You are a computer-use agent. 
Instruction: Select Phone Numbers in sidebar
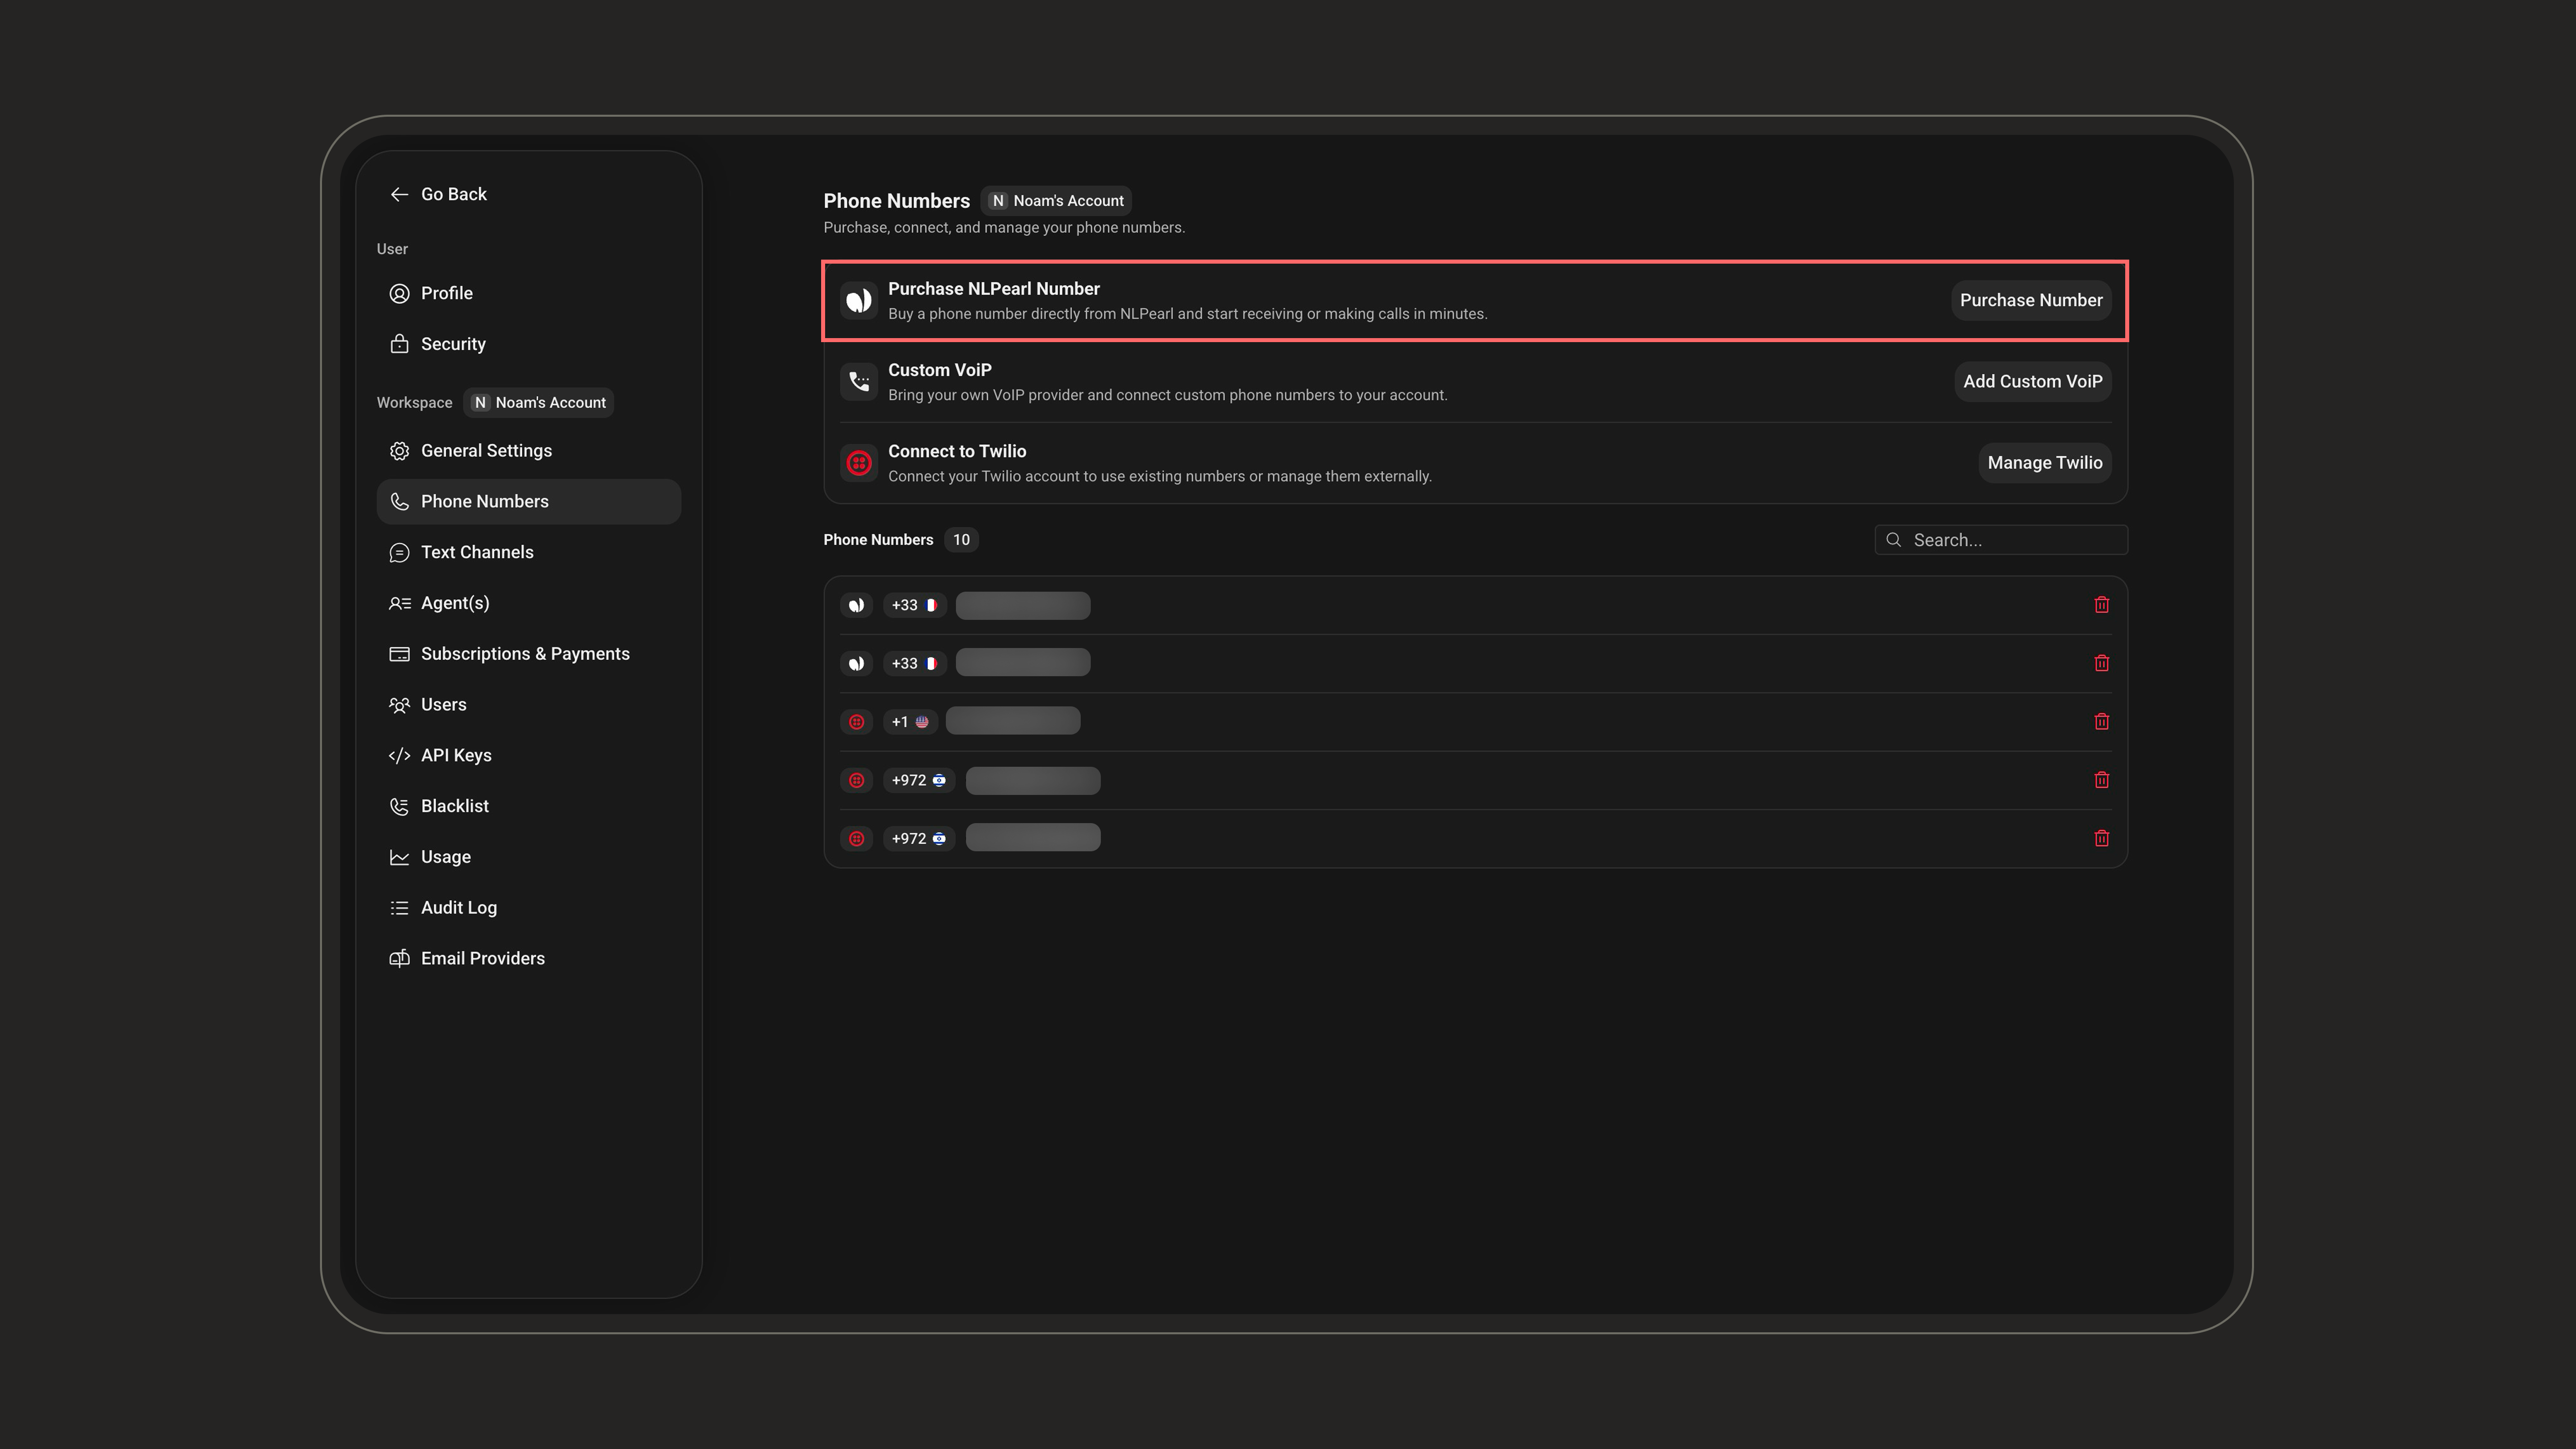[528, 501]
